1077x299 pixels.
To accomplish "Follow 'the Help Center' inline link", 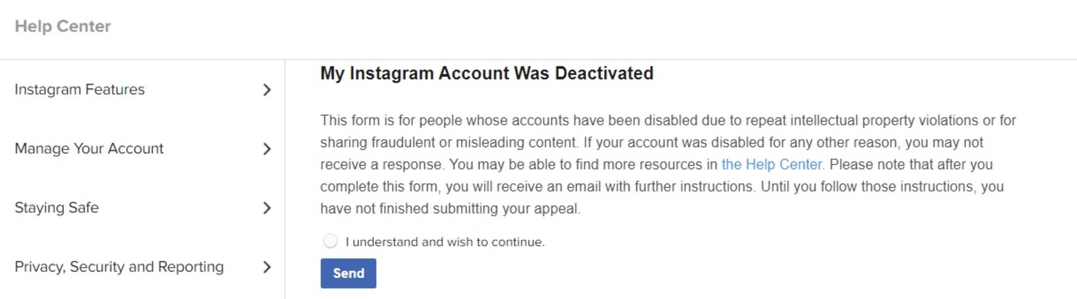I will [773, 165].
